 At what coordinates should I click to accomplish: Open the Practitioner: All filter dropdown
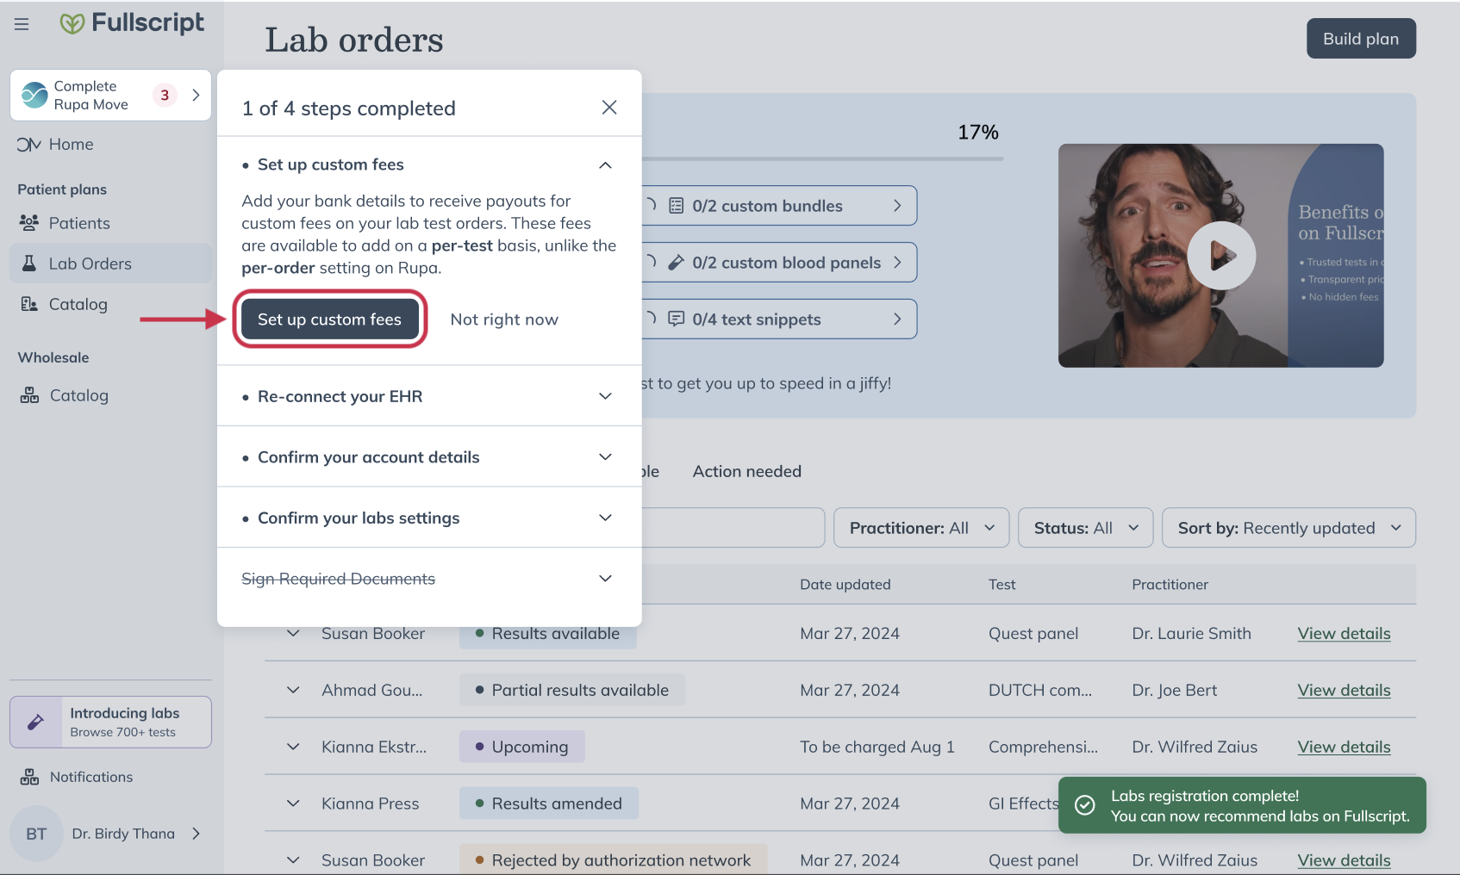pos(920,527)
